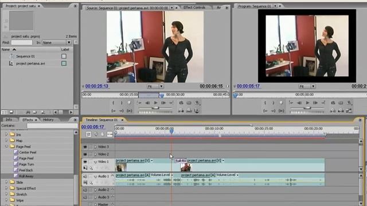Play In to Out in Program monitor
Image resolution: width=367 pixels, height=206 pixels.
282,110
